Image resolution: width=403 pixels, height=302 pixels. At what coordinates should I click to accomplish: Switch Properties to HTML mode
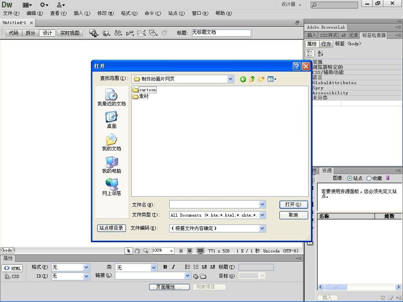click(12, 268)
